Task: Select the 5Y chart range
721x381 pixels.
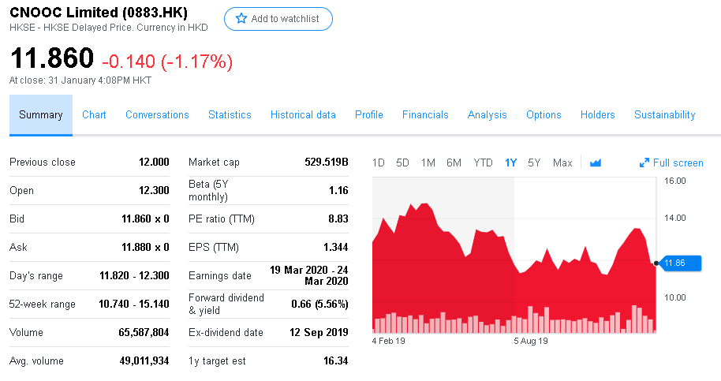Action: click(534, 163)
